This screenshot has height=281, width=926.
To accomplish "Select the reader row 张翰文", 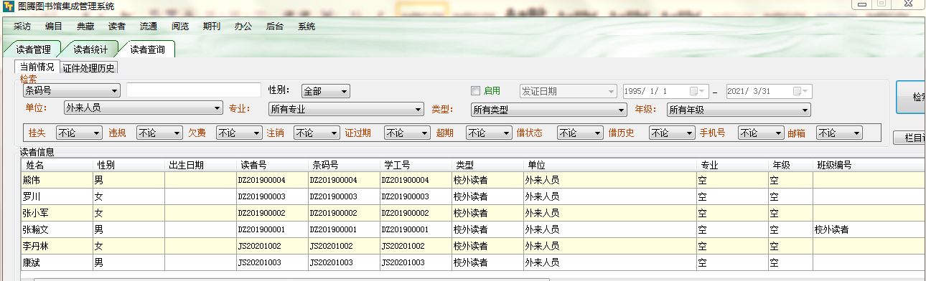I will 473,229.
